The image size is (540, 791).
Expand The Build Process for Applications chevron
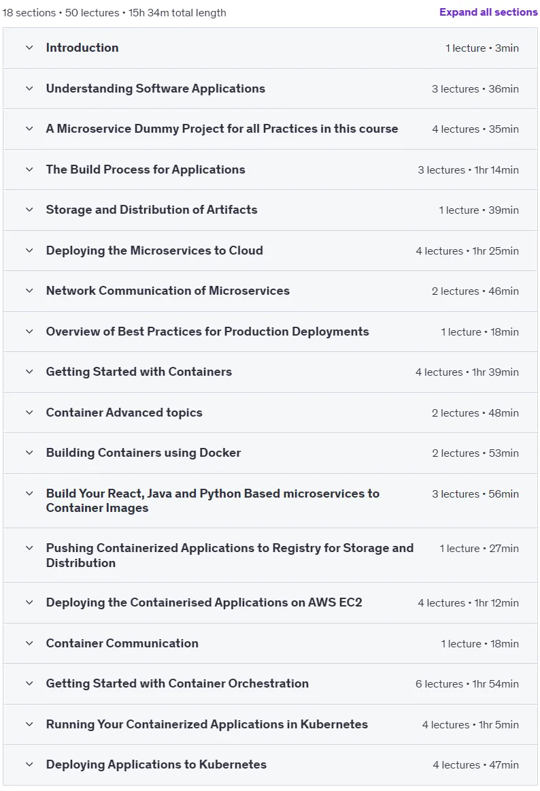point(29,169)
